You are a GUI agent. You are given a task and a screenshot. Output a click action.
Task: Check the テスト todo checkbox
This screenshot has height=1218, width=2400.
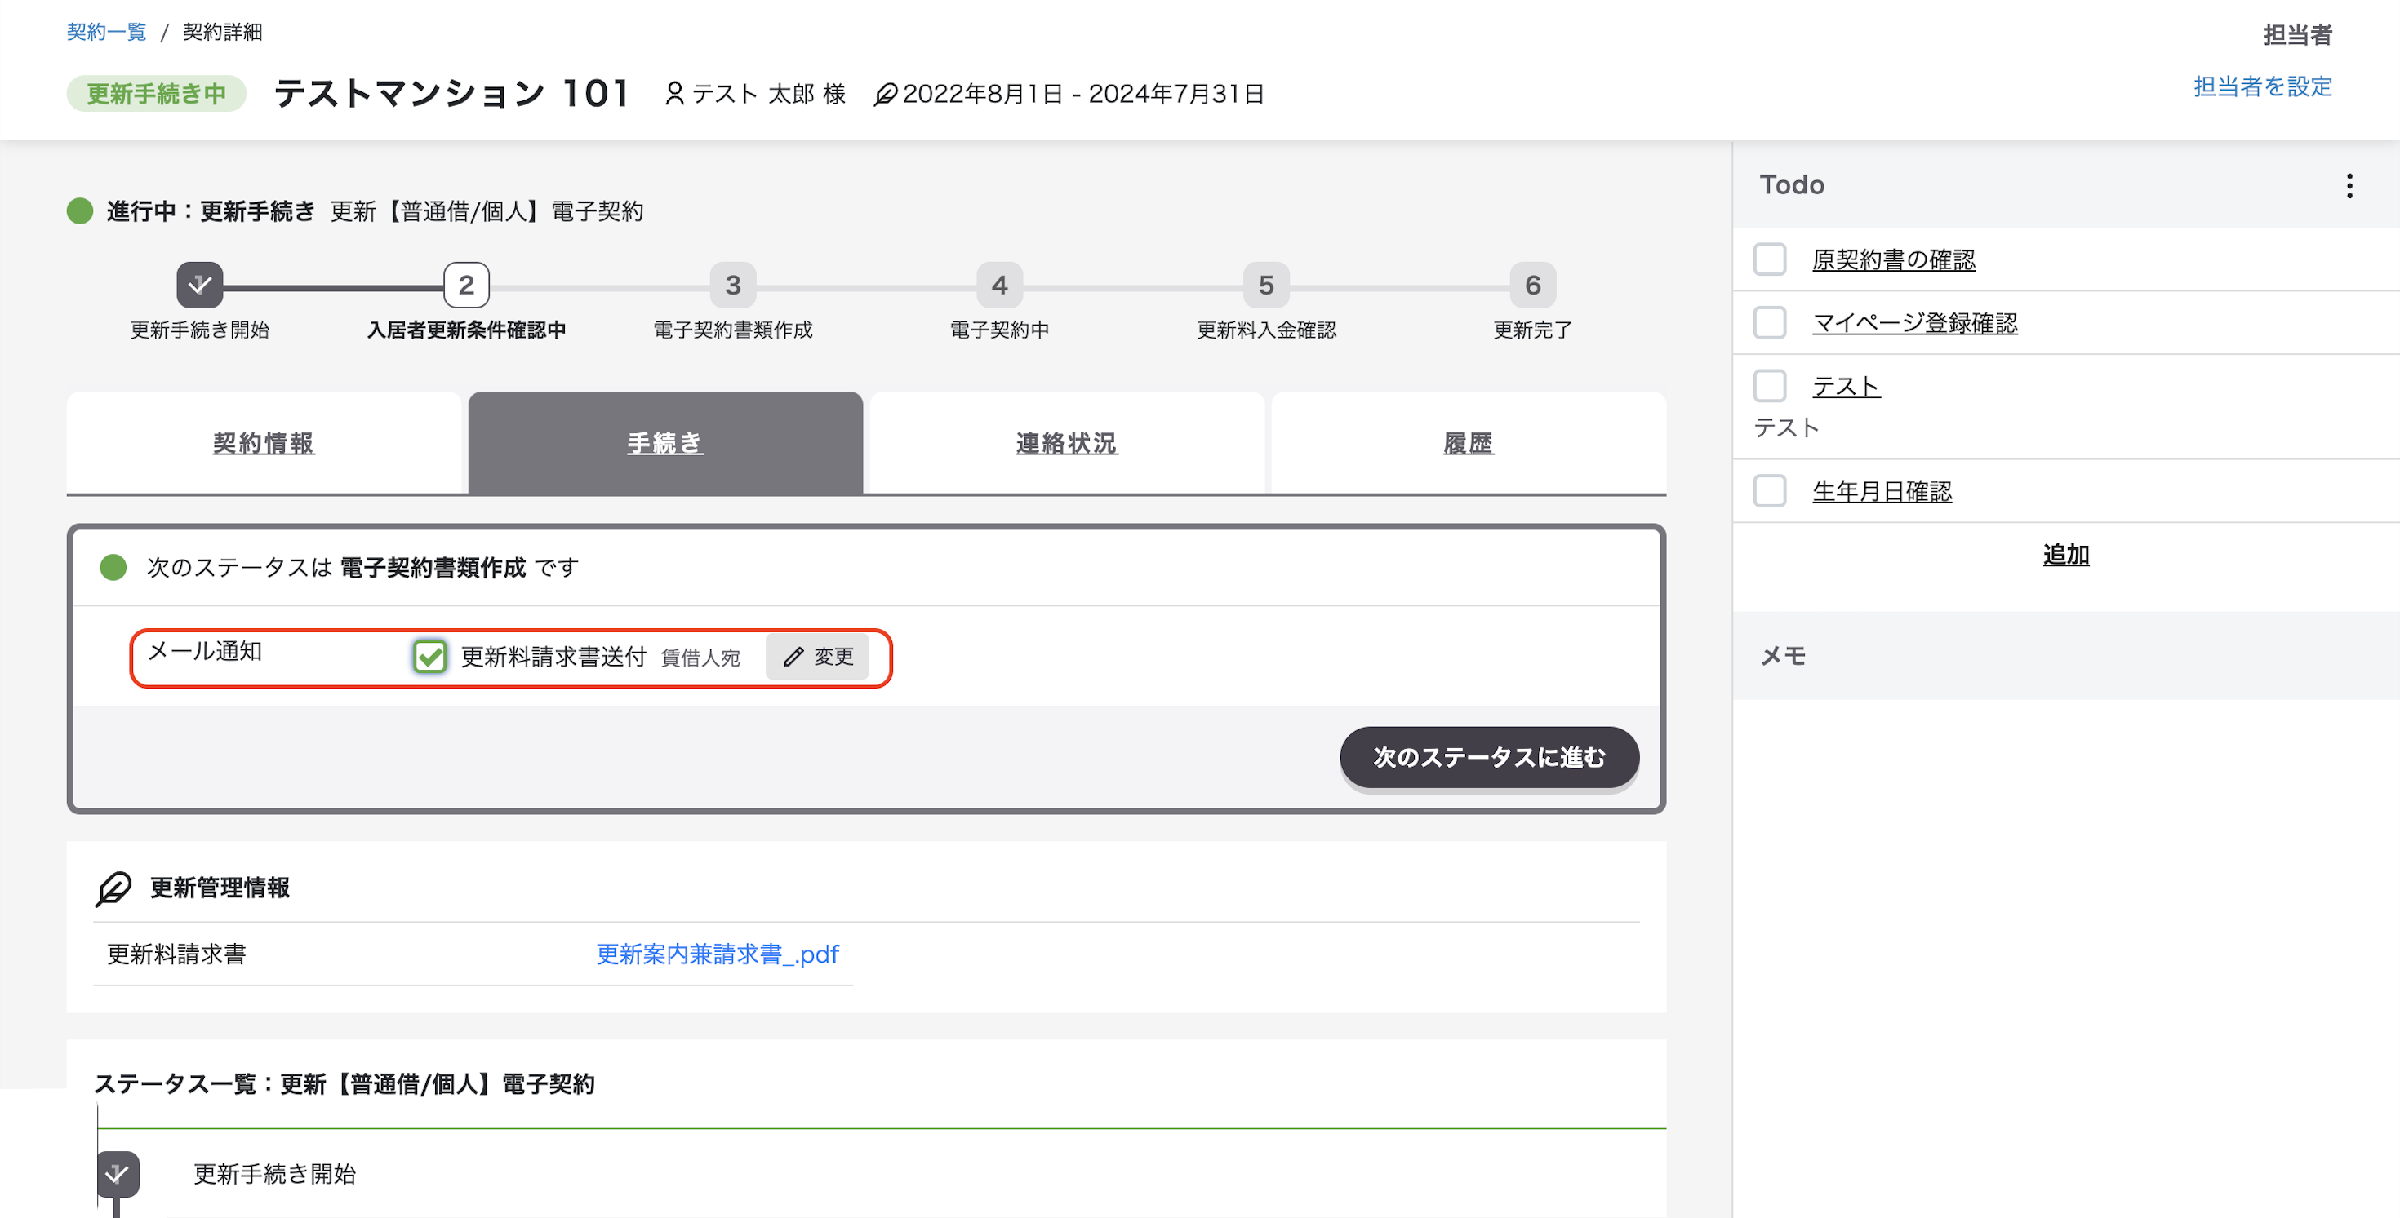tap(1769, 386)
